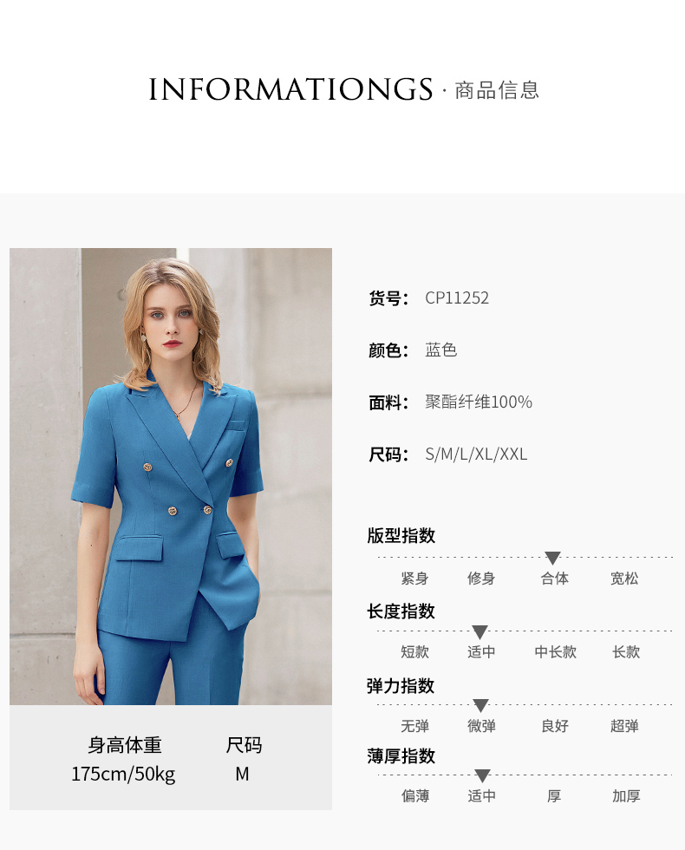
Task: Select the 良好 elasticity label
Action: click(x=555, y=726)
